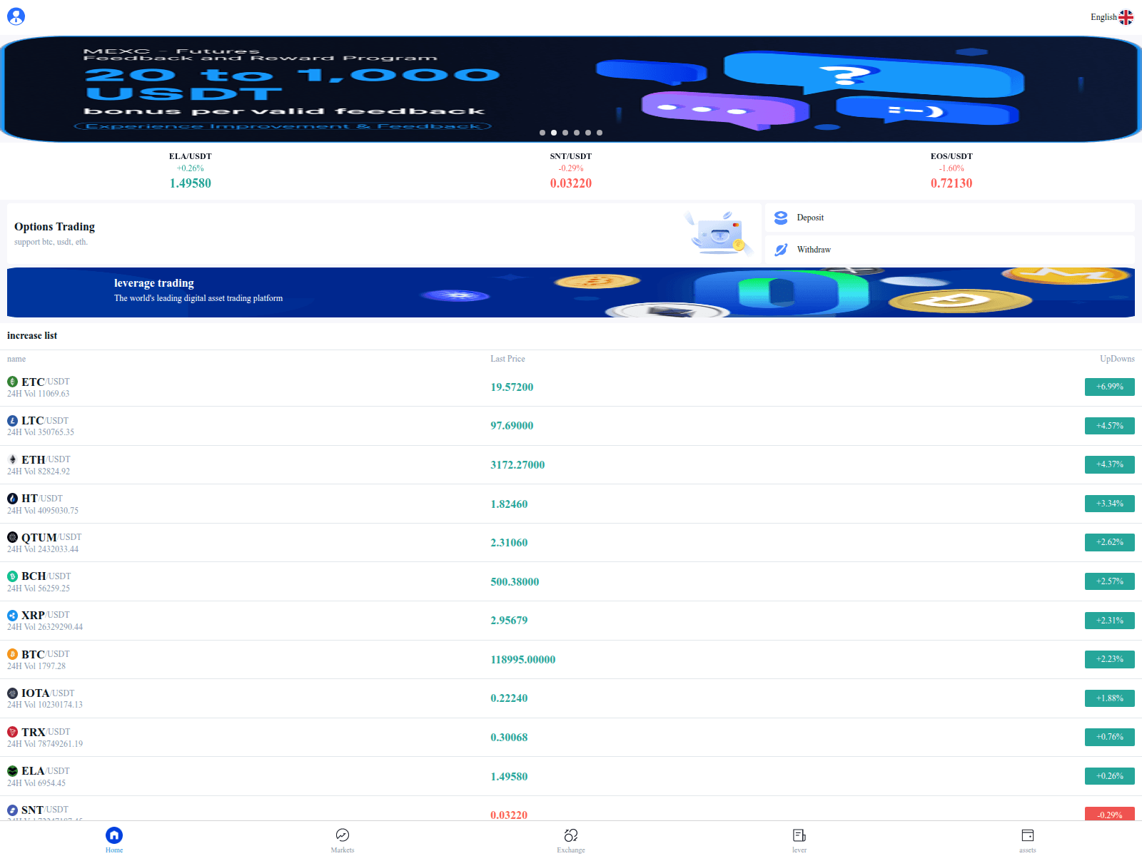
Task: Click 24H Vol 1797.28 under BTC
Action: [36, 666]
